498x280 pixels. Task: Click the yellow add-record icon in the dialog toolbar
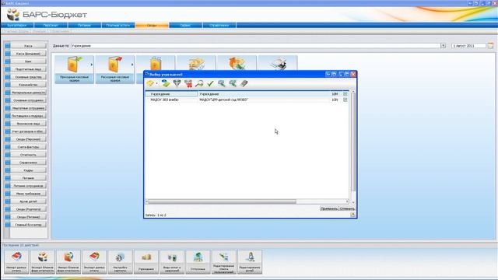pos(150,83)
